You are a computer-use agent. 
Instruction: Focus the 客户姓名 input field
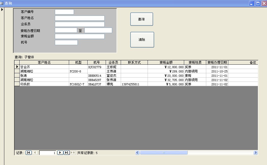pyautogui.click(x=80, y=18)
